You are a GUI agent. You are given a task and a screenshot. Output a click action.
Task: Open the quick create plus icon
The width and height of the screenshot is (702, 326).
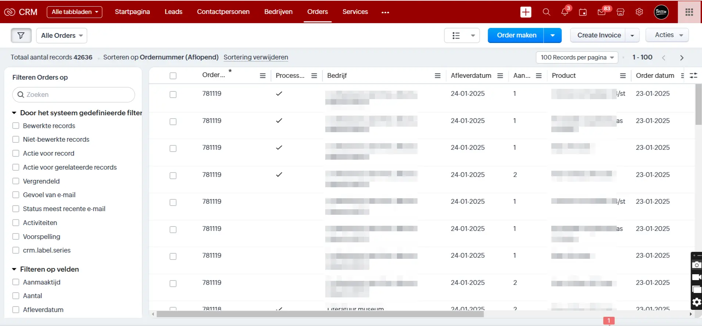coord(526,12)
